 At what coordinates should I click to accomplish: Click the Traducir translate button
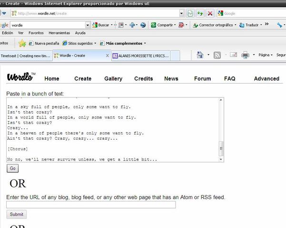(x=249, y=25)
